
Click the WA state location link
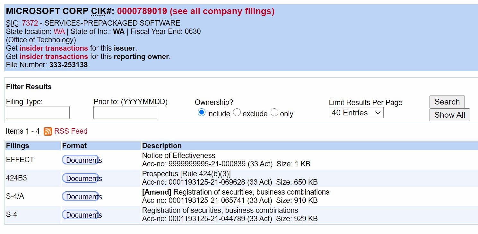(x=59, y=31)
